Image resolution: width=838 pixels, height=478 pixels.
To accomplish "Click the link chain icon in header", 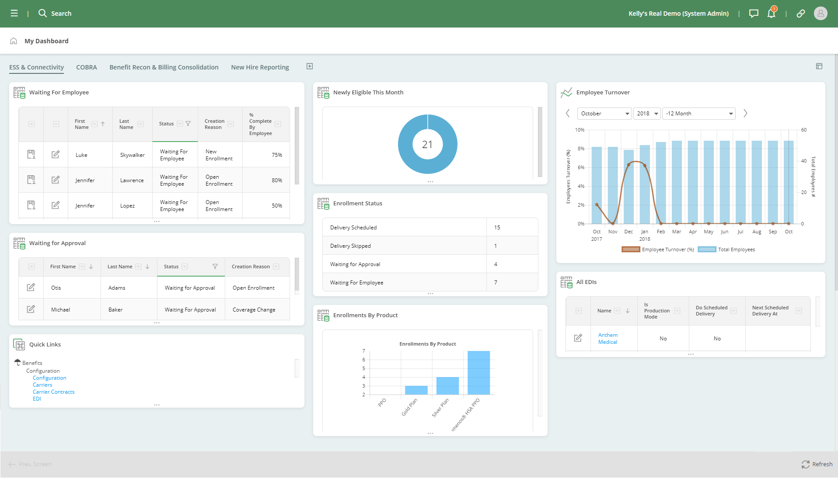I will point(801,14).
